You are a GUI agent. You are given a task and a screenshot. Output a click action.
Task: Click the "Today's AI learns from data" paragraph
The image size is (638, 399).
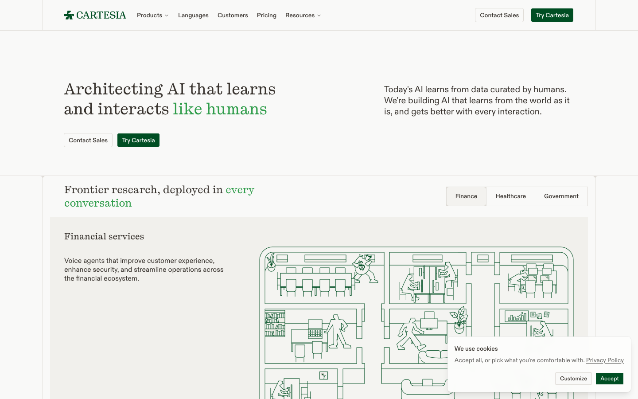tap(477, 101)
